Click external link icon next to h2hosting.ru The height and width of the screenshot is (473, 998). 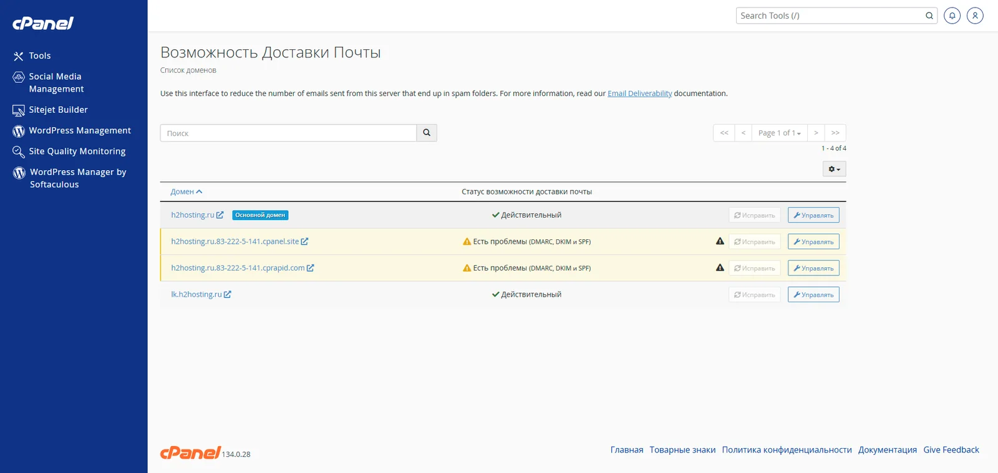[x=220, y=215]
